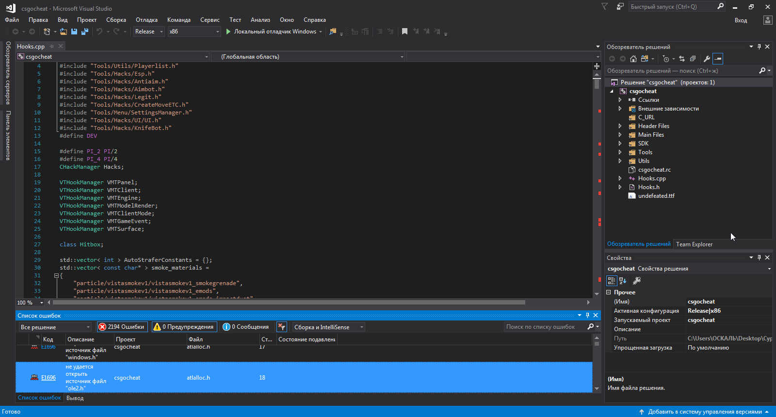Pin the Solution Explorer panel
The width and height of the screenshot is (776, 417).
click(760, 47)
